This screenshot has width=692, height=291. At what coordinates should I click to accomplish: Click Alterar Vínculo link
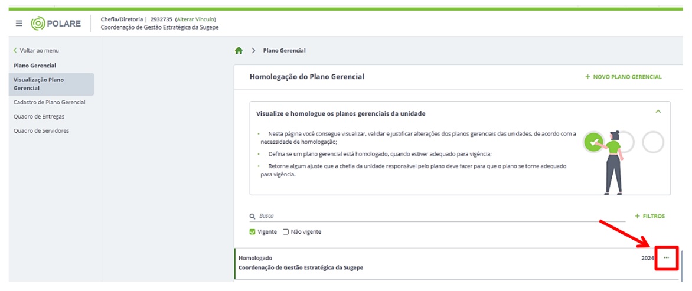pos(196,19)
